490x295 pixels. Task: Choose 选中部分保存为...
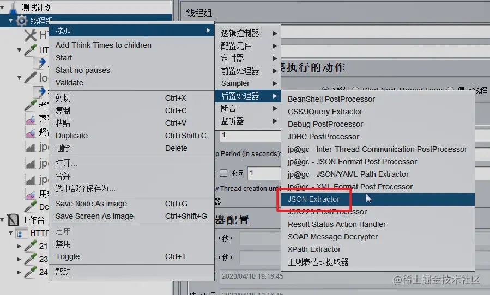(x=131, y=188)
